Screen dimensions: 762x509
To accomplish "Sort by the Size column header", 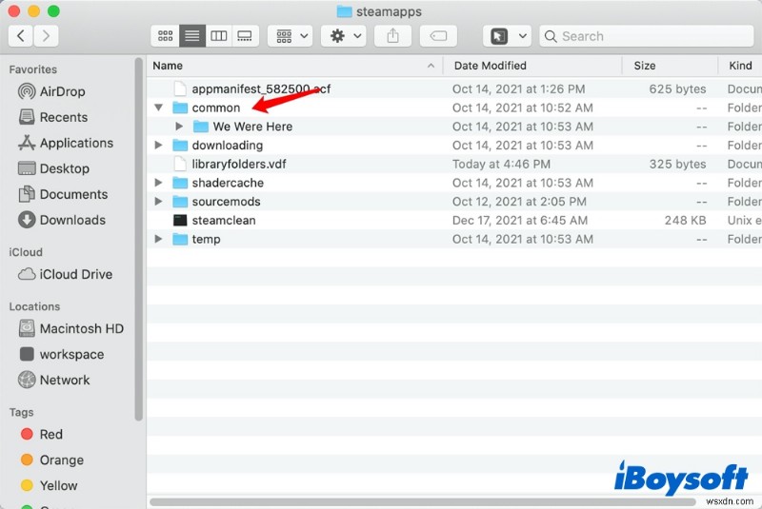I will coord(645,66).
